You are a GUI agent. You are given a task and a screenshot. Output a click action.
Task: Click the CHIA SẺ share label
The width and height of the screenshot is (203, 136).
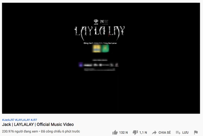165,132
